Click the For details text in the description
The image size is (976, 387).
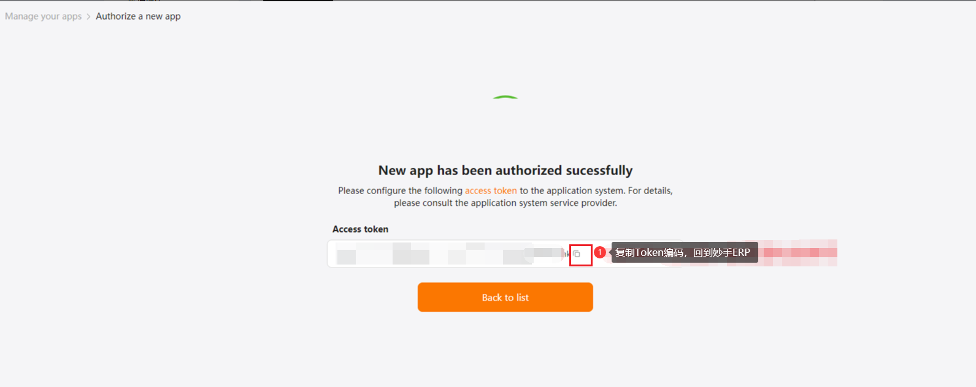point(650,190)
